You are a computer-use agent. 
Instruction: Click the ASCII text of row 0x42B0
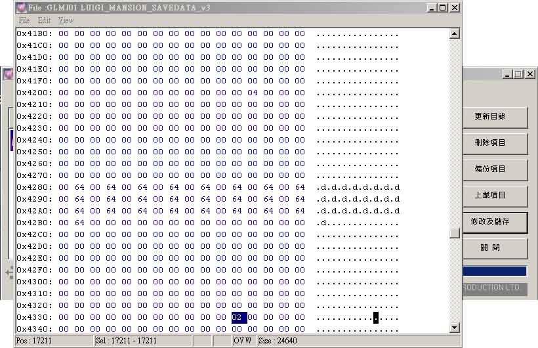(x=357, y=223)
